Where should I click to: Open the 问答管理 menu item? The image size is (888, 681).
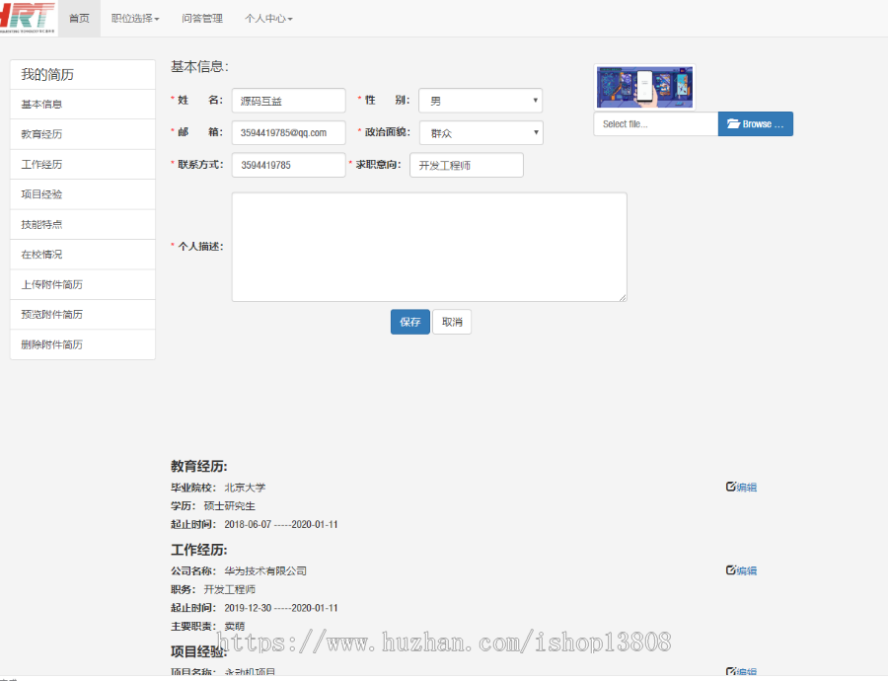pyautogui.click(x=201, y=18)
